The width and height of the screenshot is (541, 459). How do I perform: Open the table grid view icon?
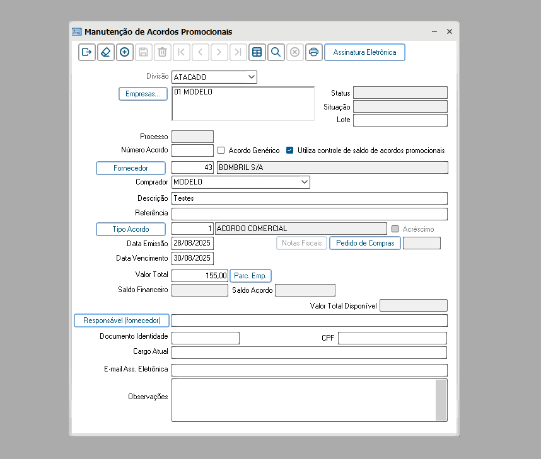(257, 52)
